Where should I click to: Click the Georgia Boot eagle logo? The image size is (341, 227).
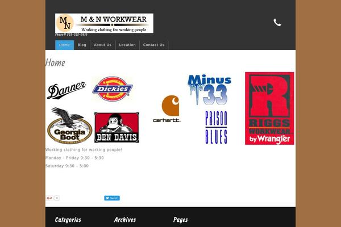click(69, 125)
